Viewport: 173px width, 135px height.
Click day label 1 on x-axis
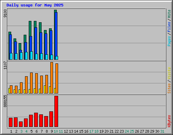pyautogui.click(x=11, y=131)
